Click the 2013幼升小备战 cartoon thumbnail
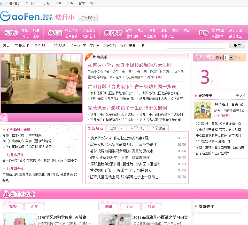 (203, 110)
